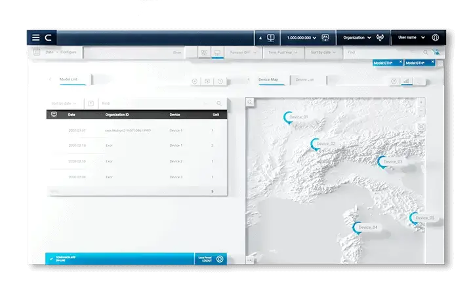Select the Device_03 marker on the map

382,161
